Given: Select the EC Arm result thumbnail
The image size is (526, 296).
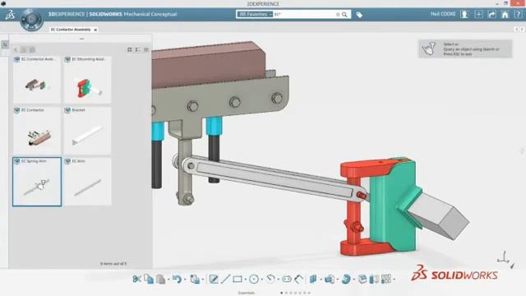Looking at the screenshot, I should 88,182.
